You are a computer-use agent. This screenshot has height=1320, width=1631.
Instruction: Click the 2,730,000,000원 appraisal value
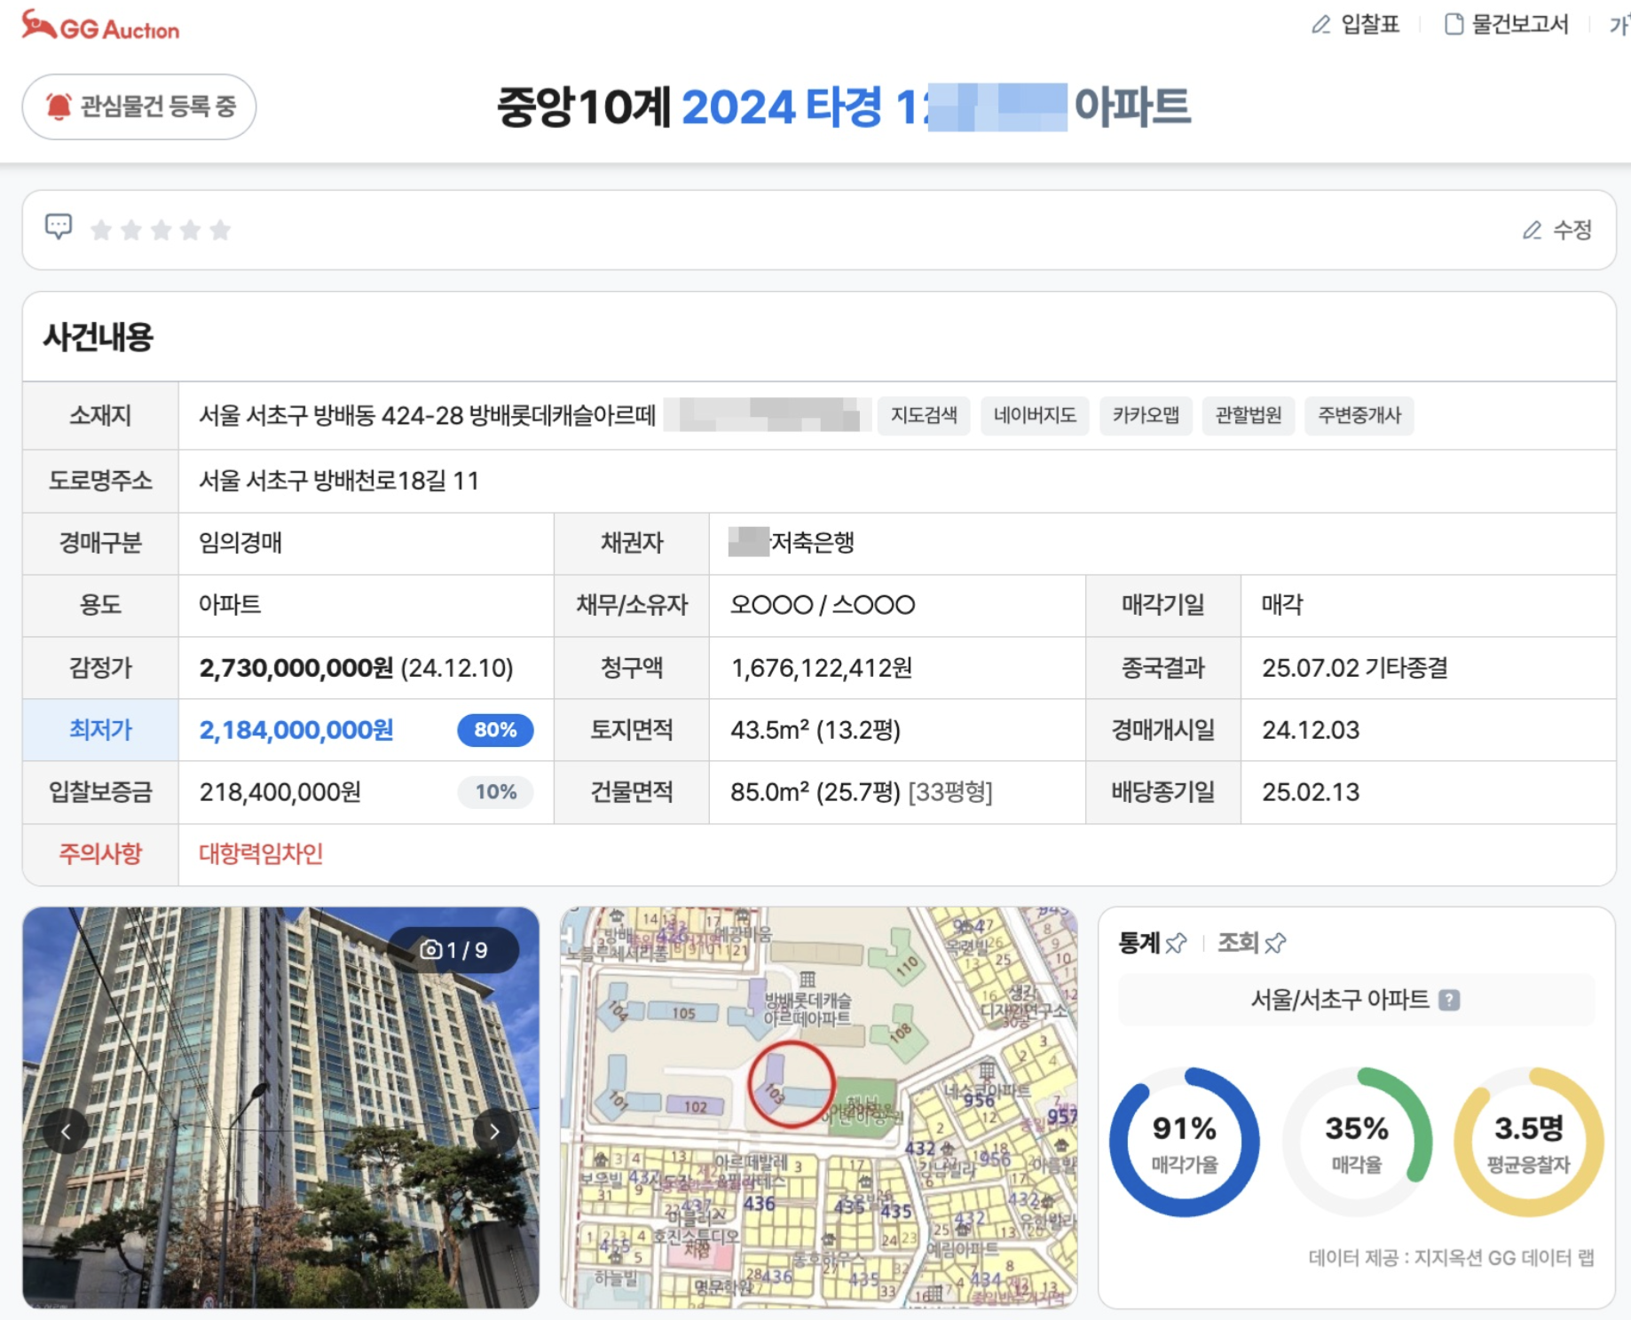(296, 668)
